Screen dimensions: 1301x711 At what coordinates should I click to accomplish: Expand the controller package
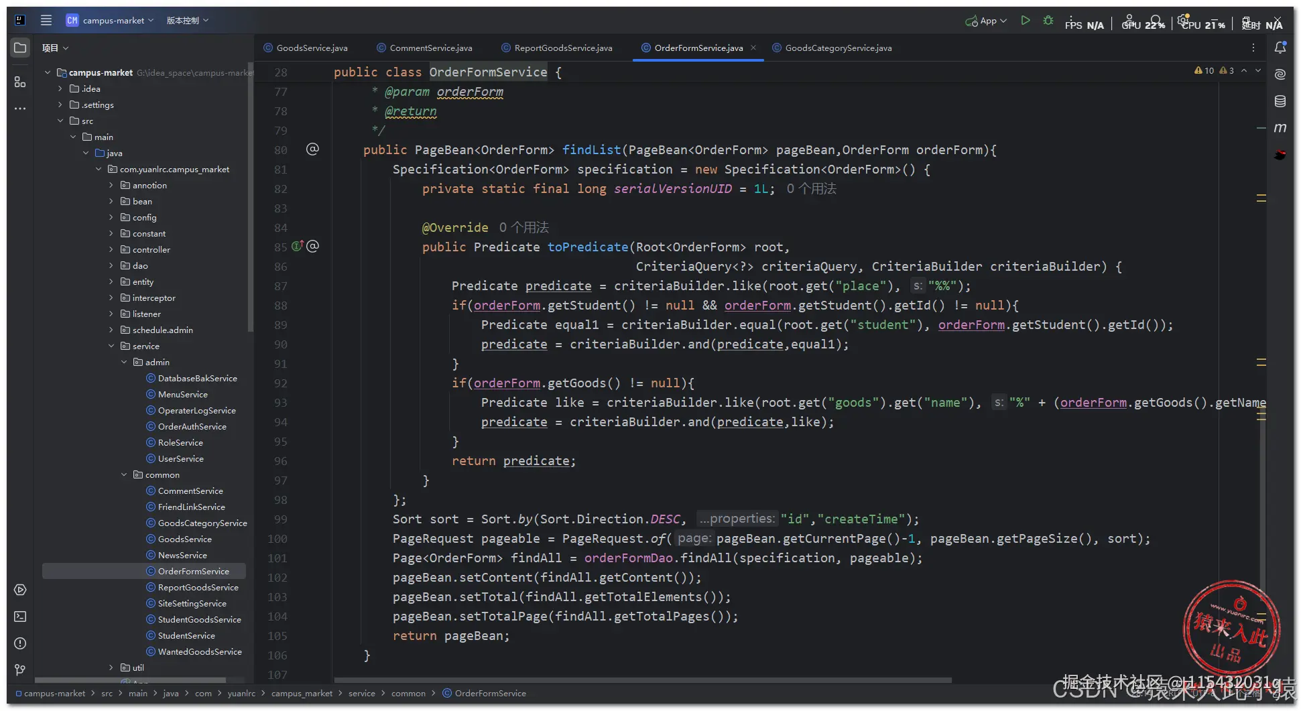[x=111, y=249]
